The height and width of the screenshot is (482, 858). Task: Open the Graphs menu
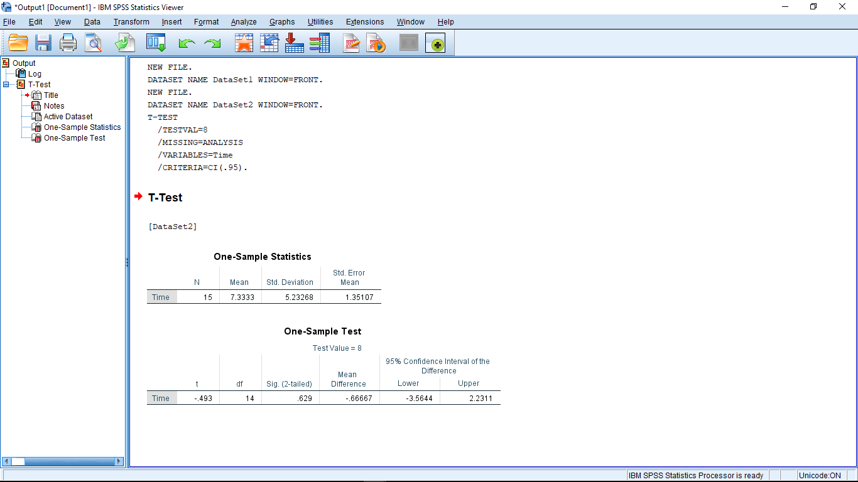(x=282, y=21)
